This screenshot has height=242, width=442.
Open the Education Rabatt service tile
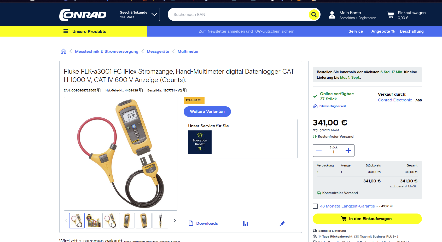(200, 142)
